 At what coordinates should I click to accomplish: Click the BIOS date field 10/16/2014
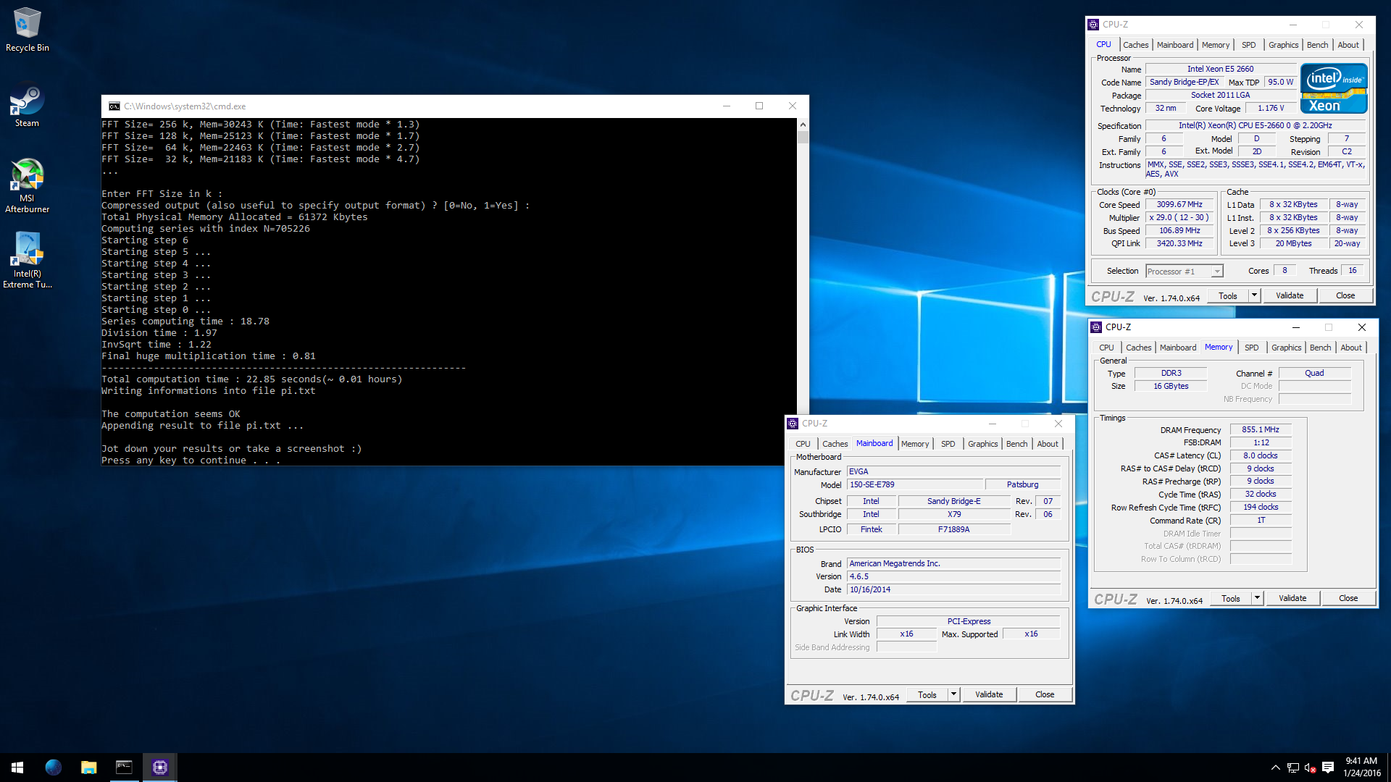click(953, 590)
